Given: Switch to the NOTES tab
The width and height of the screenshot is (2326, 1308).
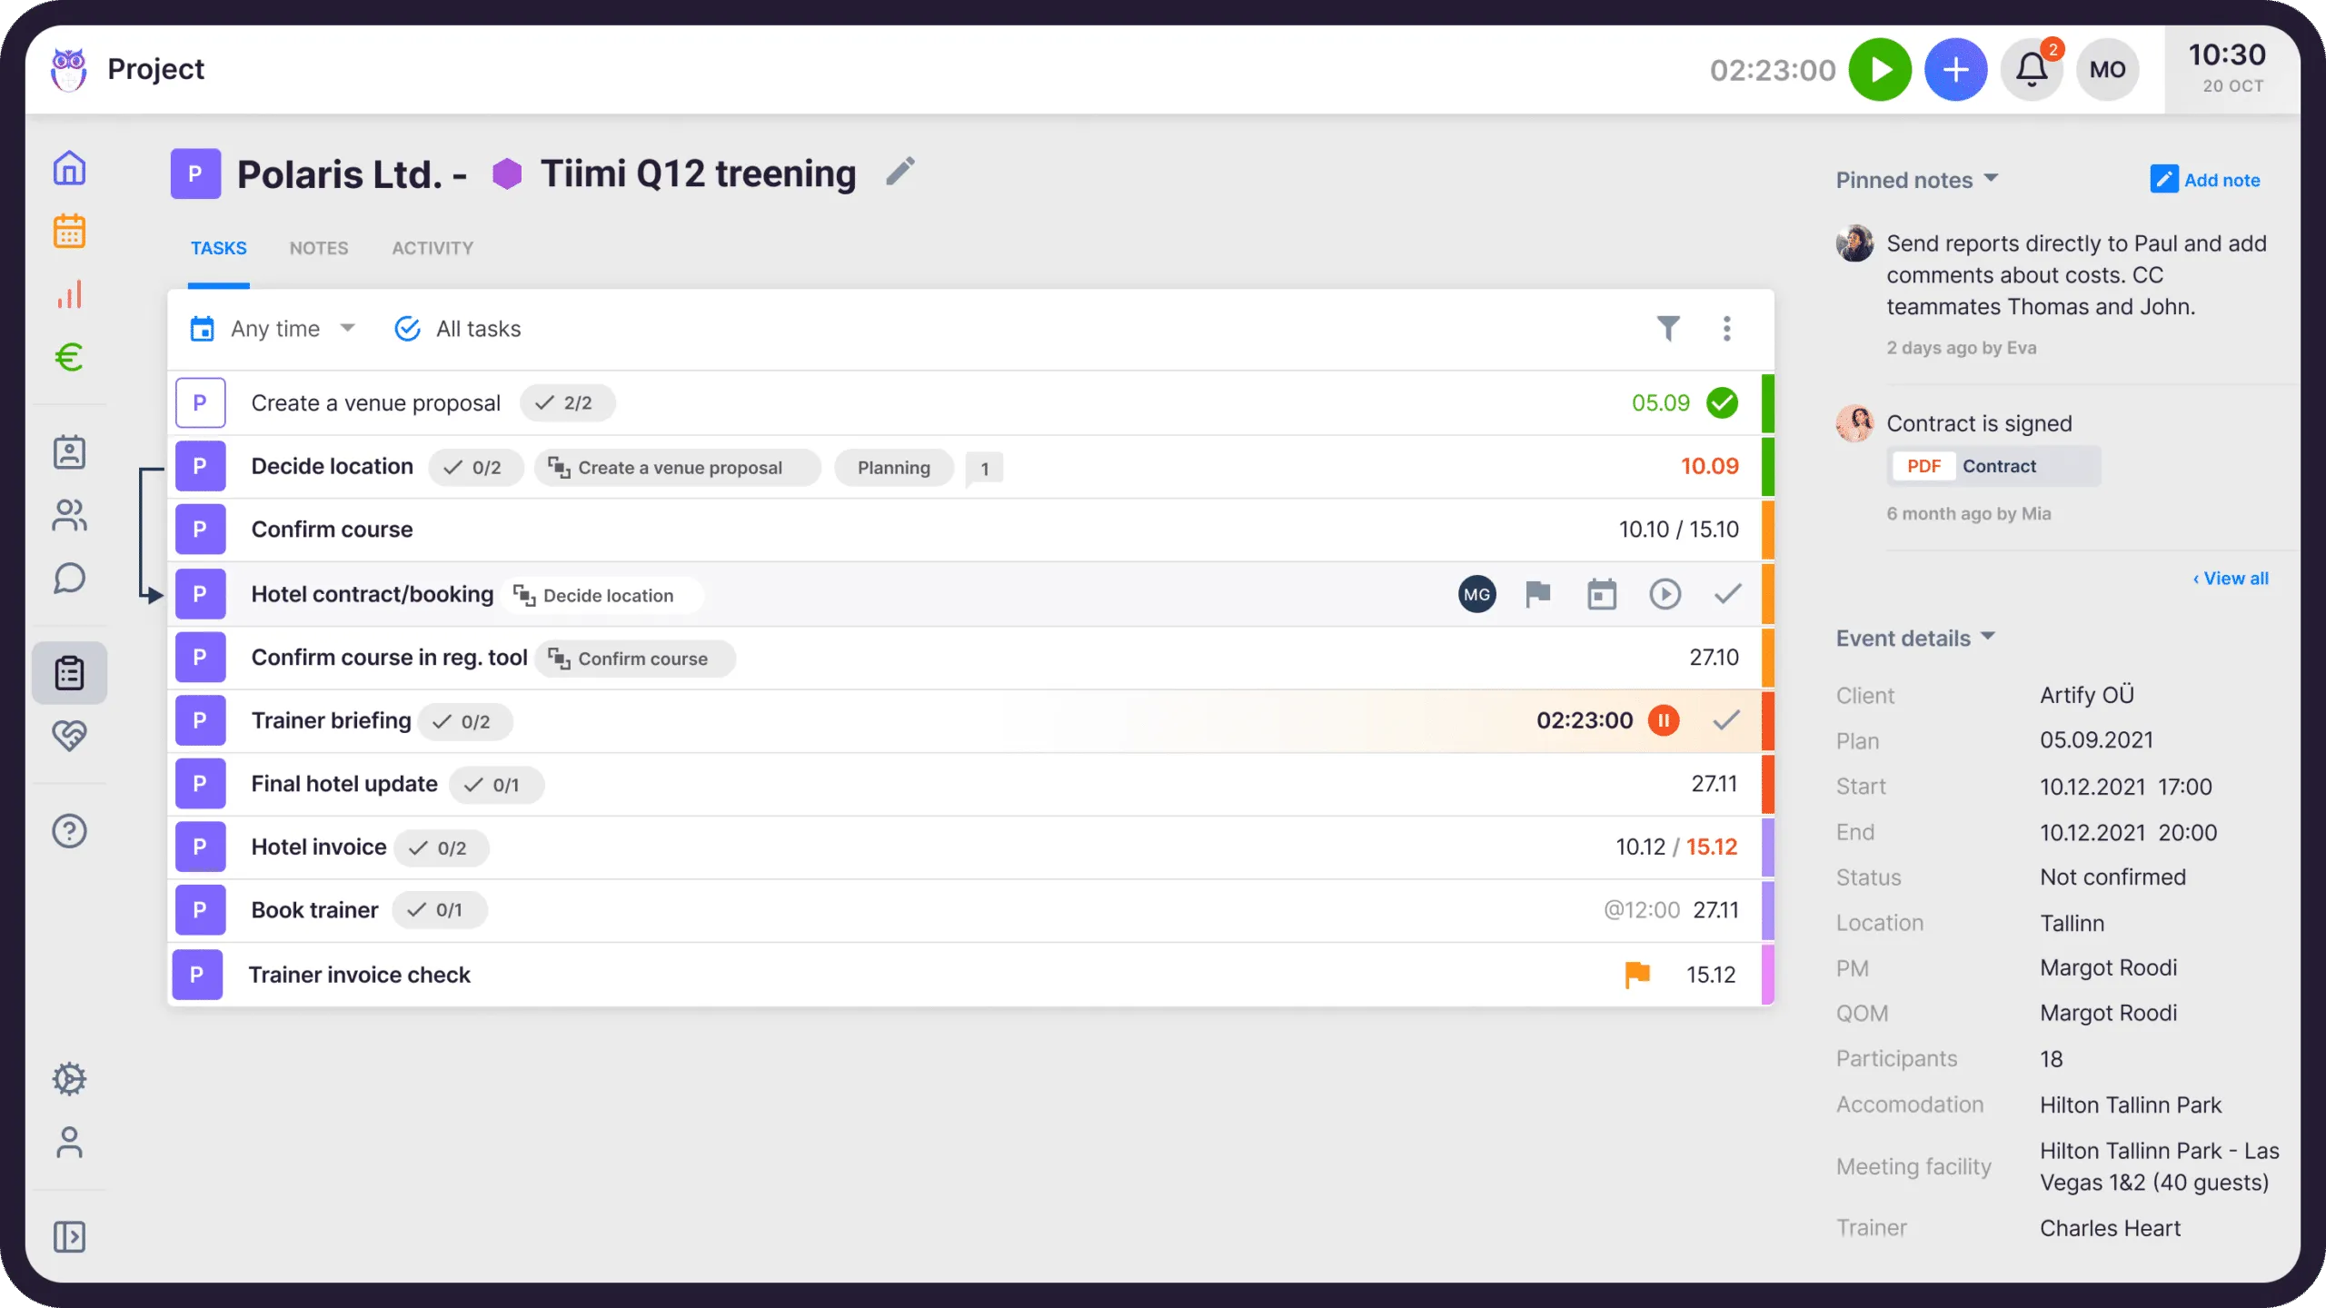Looking at the screenshot, I should pos(318,248).
